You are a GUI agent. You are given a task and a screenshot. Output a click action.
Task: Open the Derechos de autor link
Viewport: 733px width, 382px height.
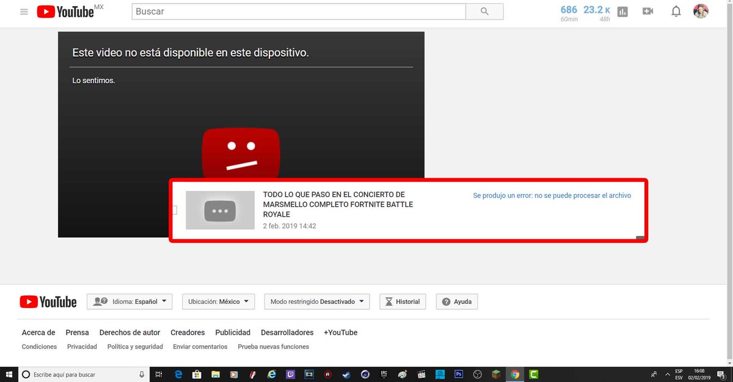pos(129,333)
